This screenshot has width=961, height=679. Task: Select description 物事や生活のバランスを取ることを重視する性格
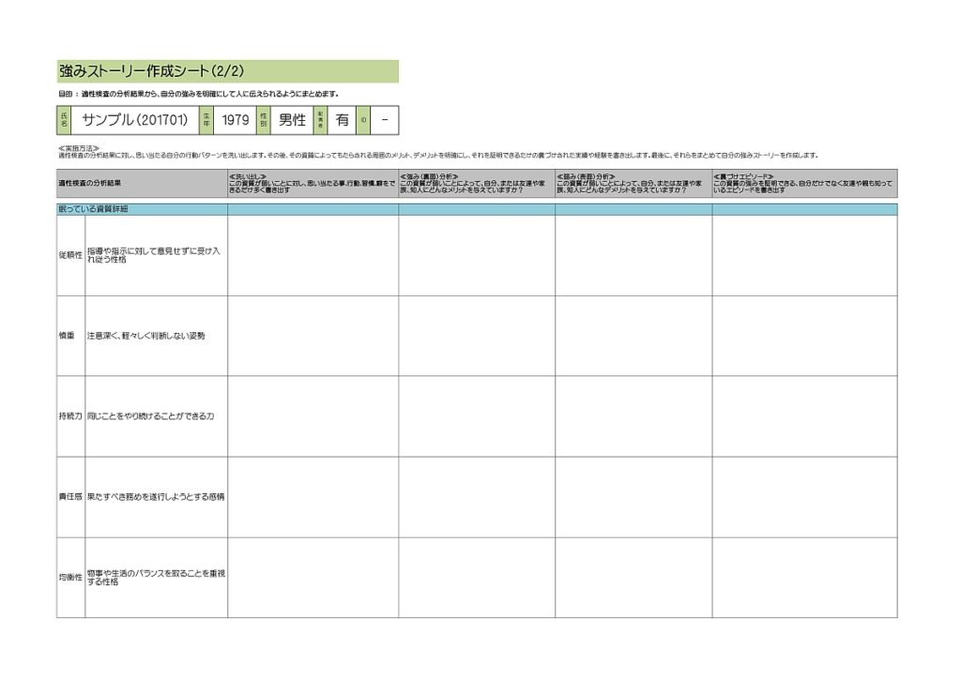(157, 578)
